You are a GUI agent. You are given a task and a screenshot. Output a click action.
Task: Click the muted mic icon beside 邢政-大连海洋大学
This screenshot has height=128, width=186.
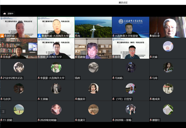click(x=39, y=57)
